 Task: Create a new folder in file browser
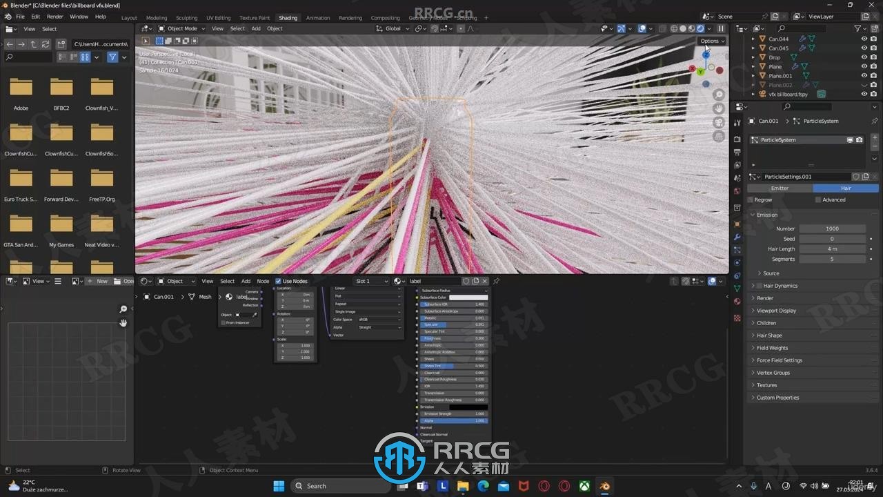coord(61,44)
